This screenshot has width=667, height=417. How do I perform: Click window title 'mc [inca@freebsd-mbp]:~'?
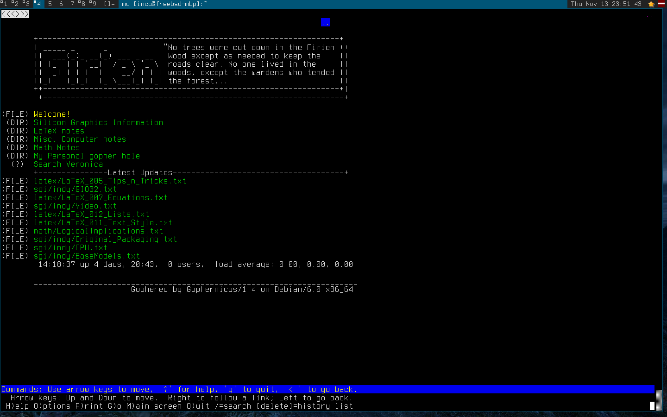tap(164, 4)
